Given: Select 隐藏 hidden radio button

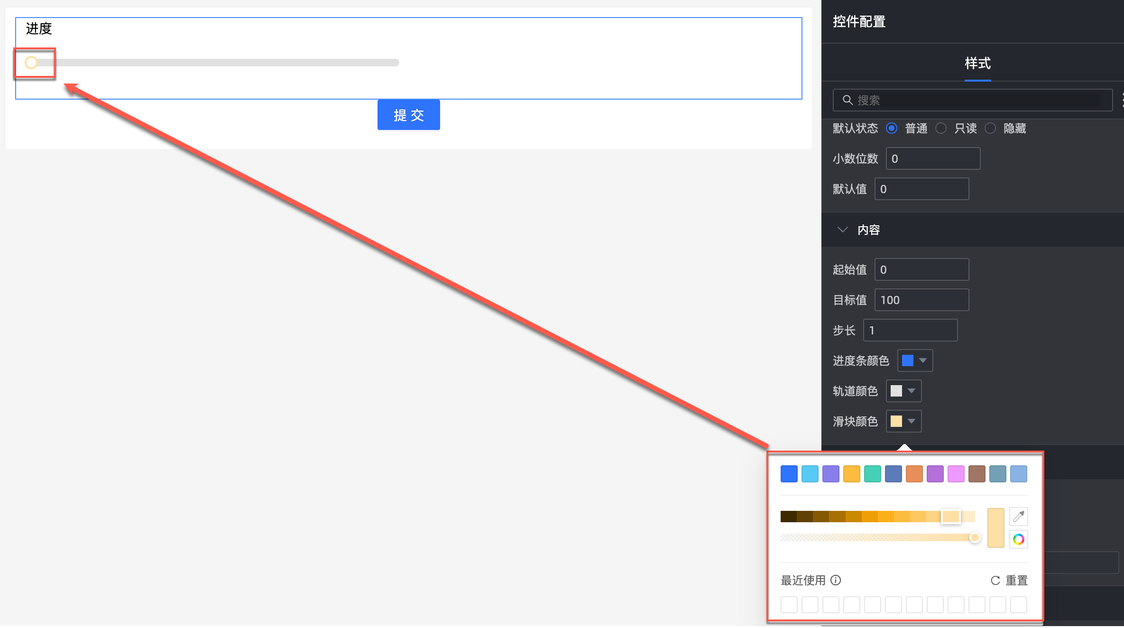Looking at the screenshot, I should pyautogui.click(x=990, y=129).
